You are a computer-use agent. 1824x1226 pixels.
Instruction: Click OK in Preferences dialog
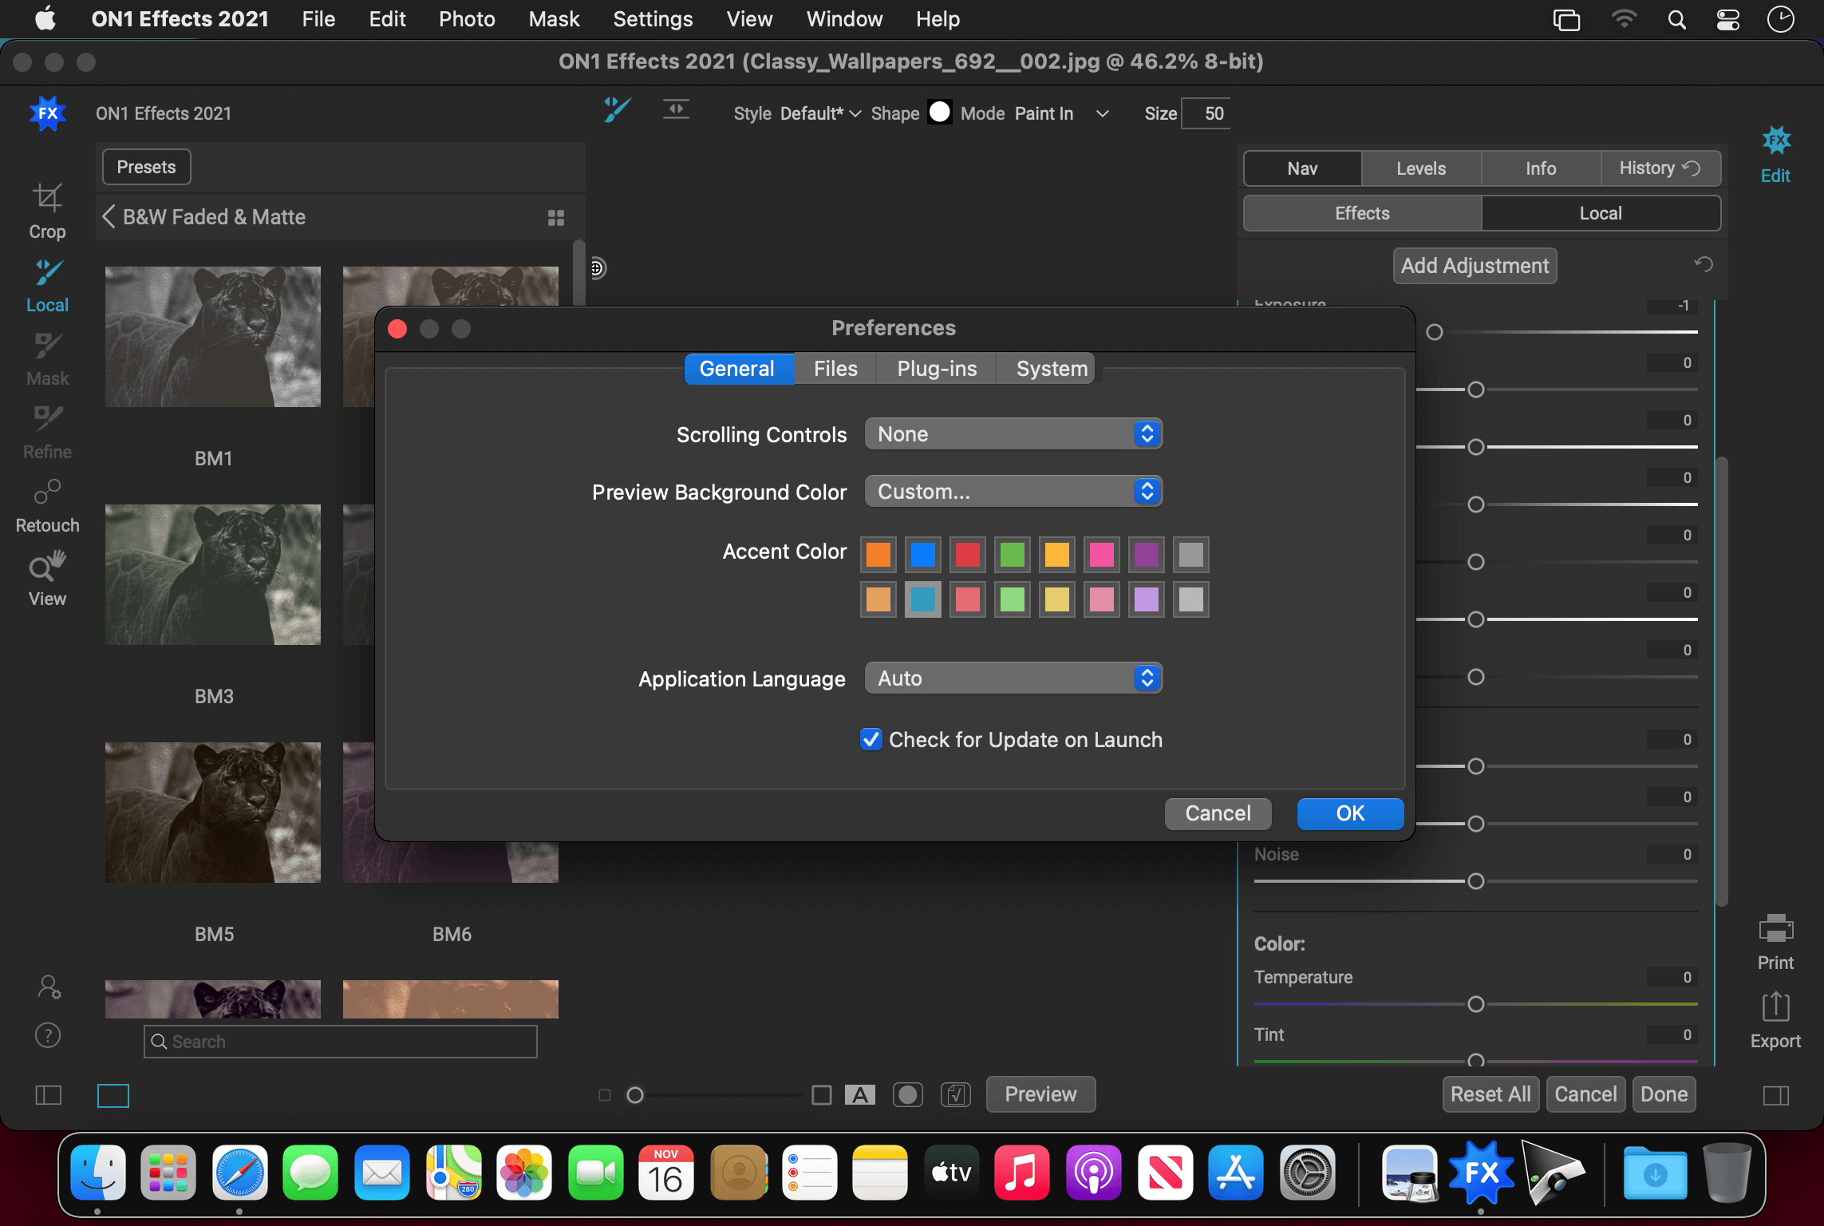[1350, 813]
